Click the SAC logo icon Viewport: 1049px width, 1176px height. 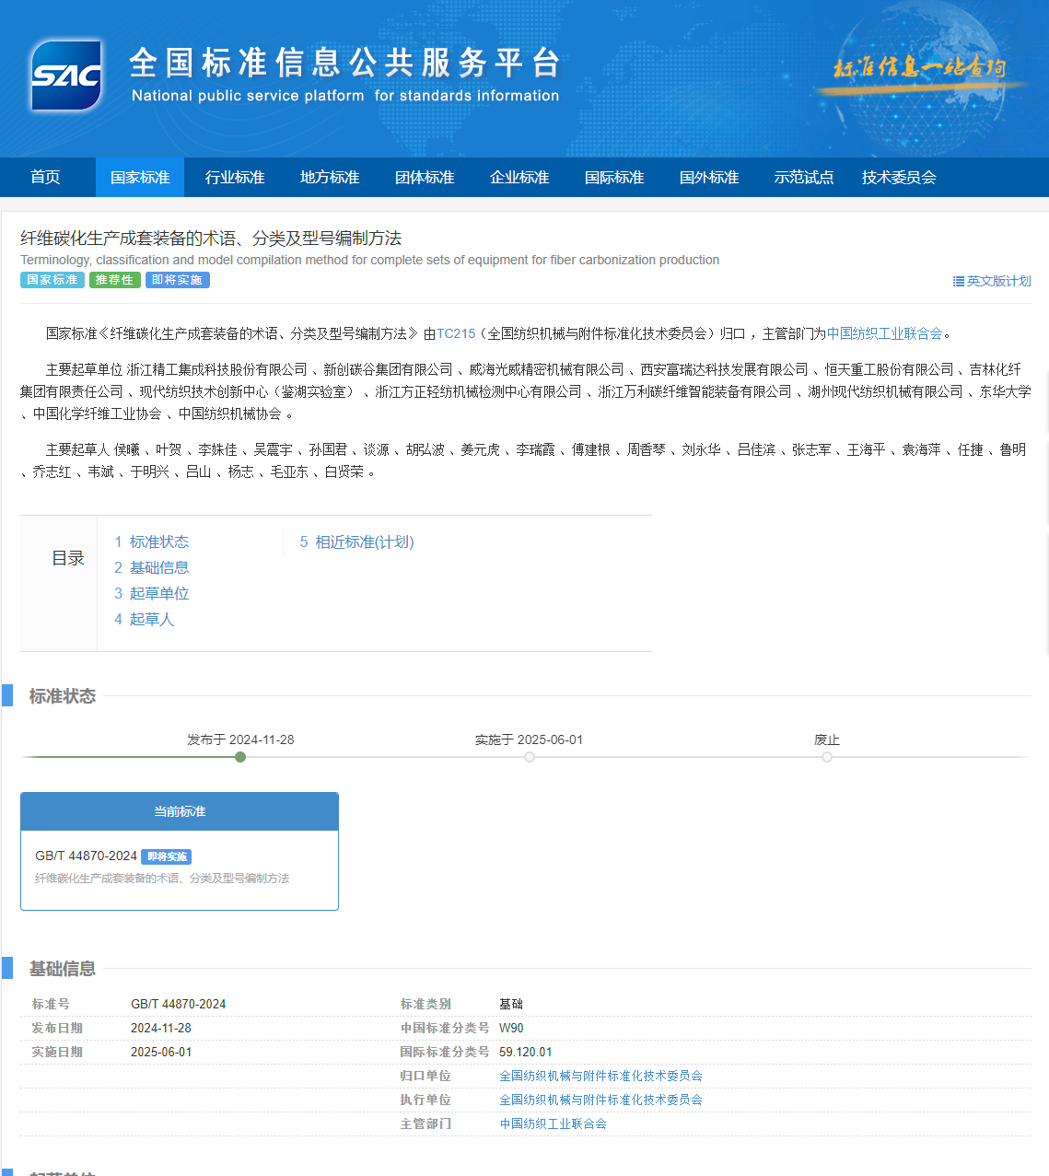tap(65, 76)
